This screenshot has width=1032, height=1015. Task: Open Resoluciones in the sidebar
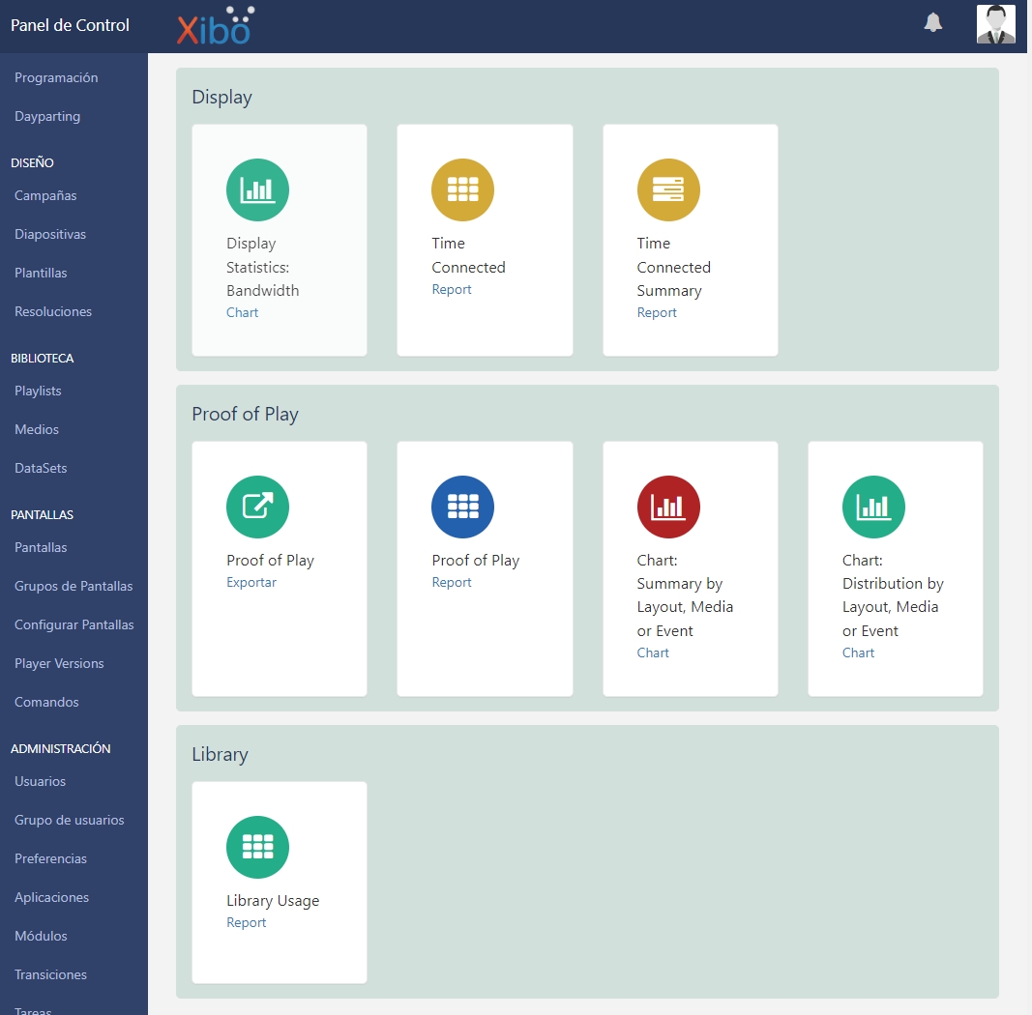click(x=52, y=312)
